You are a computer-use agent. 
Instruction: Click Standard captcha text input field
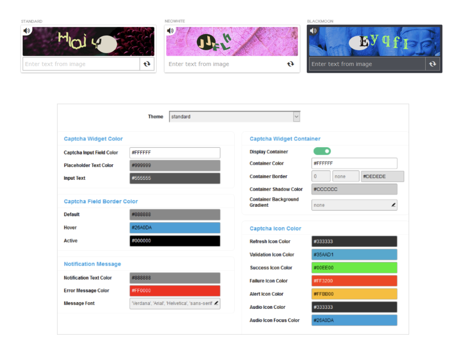pos(81,64)
